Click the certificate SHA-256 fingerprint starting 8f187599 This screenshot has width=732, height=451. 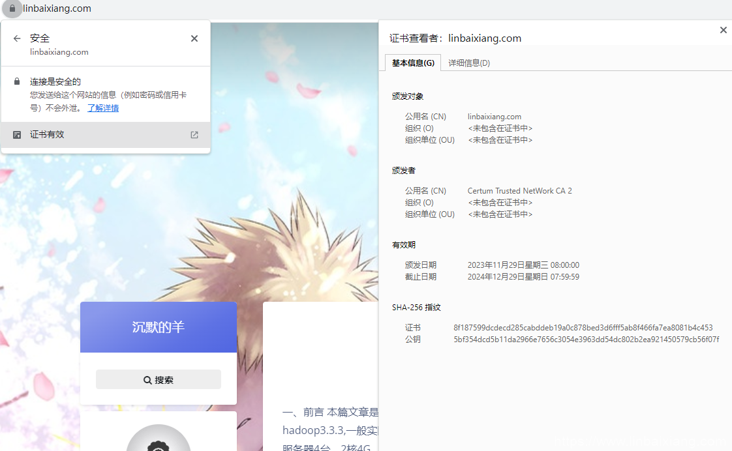click(583, 328)
